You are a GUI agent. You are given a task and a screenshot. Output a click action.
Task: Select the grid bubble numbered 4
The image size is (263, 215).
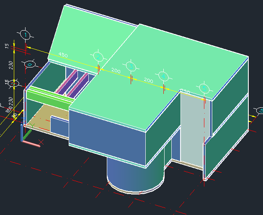click(x=163, y=76)
